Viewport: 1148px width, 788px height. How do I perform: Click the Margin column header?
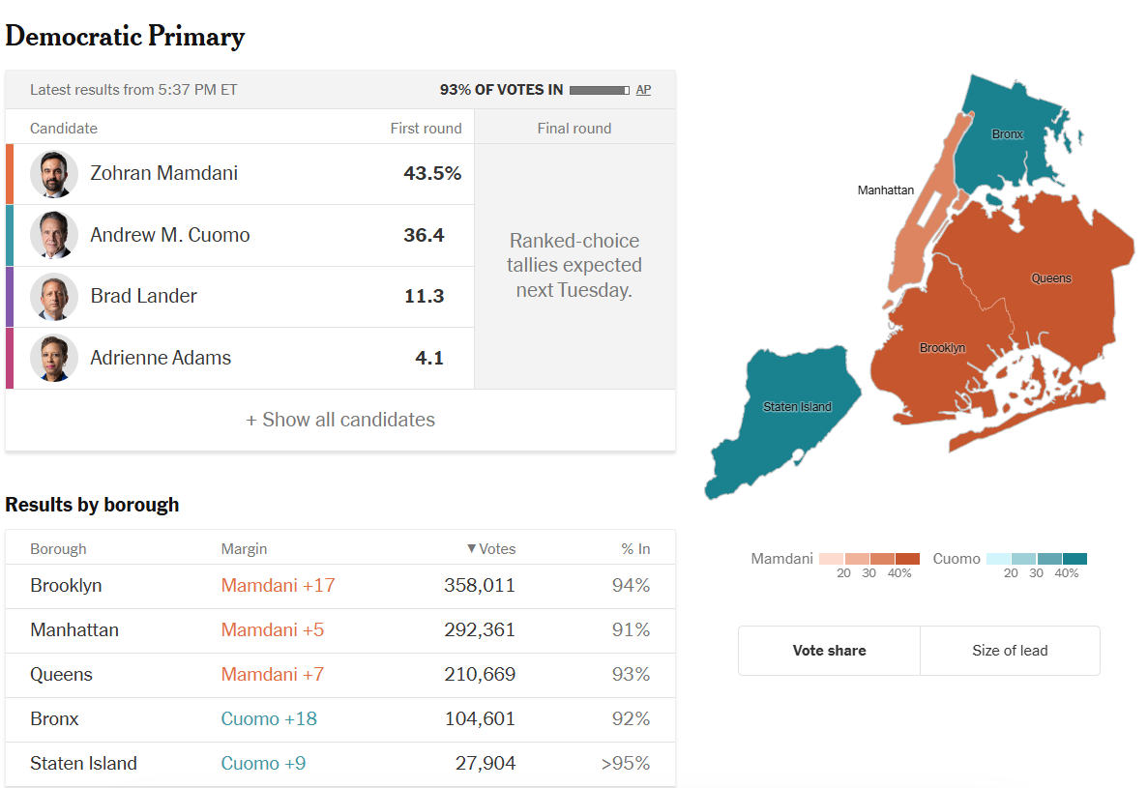[x=244, y=549]
